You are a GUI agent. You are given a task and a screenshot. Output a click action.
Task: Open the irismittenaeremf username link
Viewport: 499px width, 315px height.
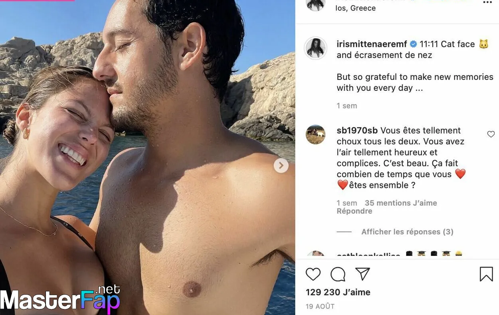point(372,44)
